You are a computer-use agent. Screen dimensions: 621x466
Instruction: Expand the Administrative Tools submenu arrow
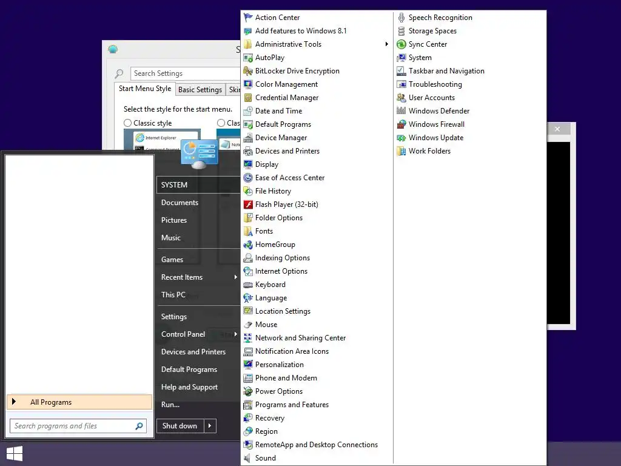click(x=386, y=44)
